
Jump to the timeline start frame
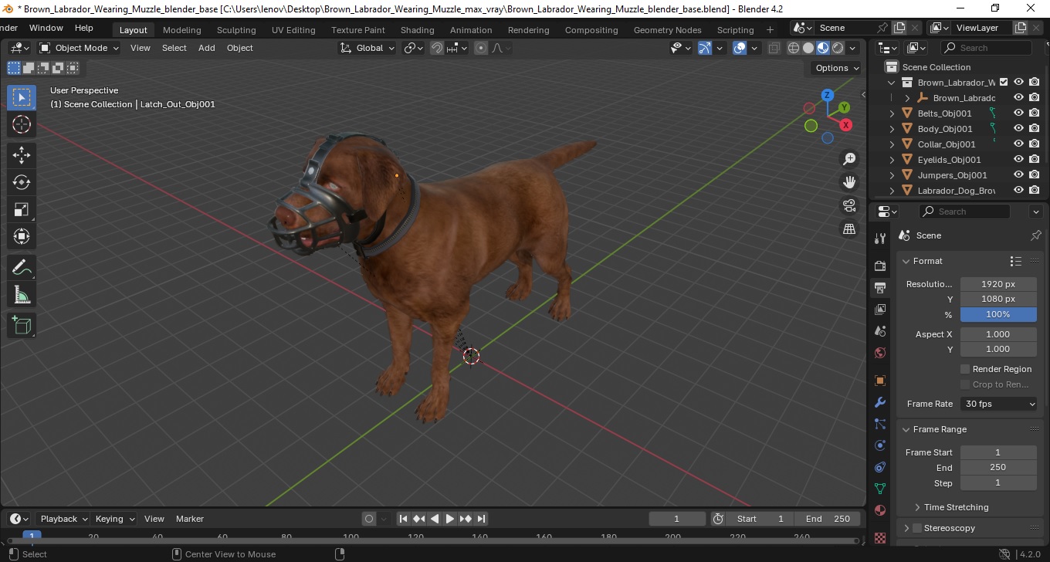403,519
